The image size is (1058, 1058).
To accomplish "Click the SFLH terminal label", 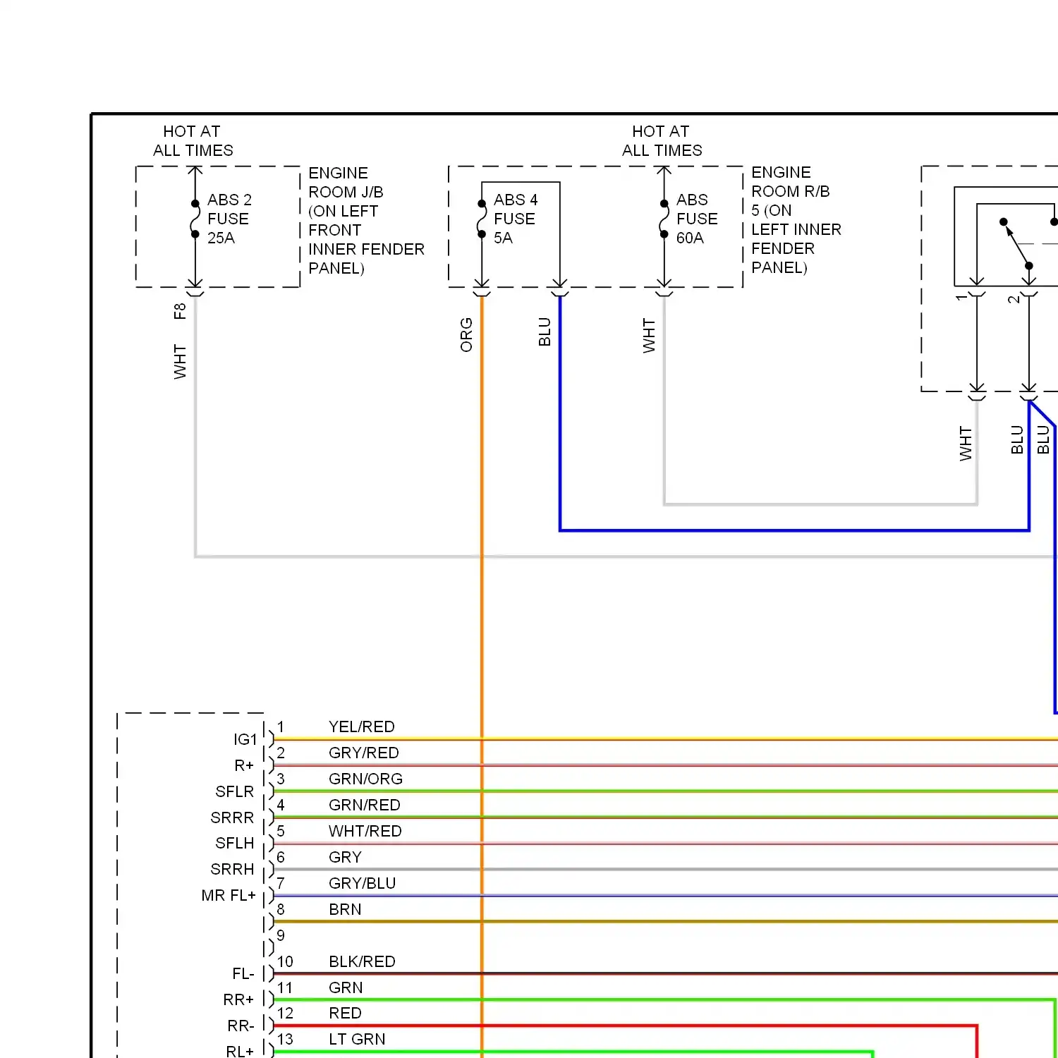I will click(234, 843).
